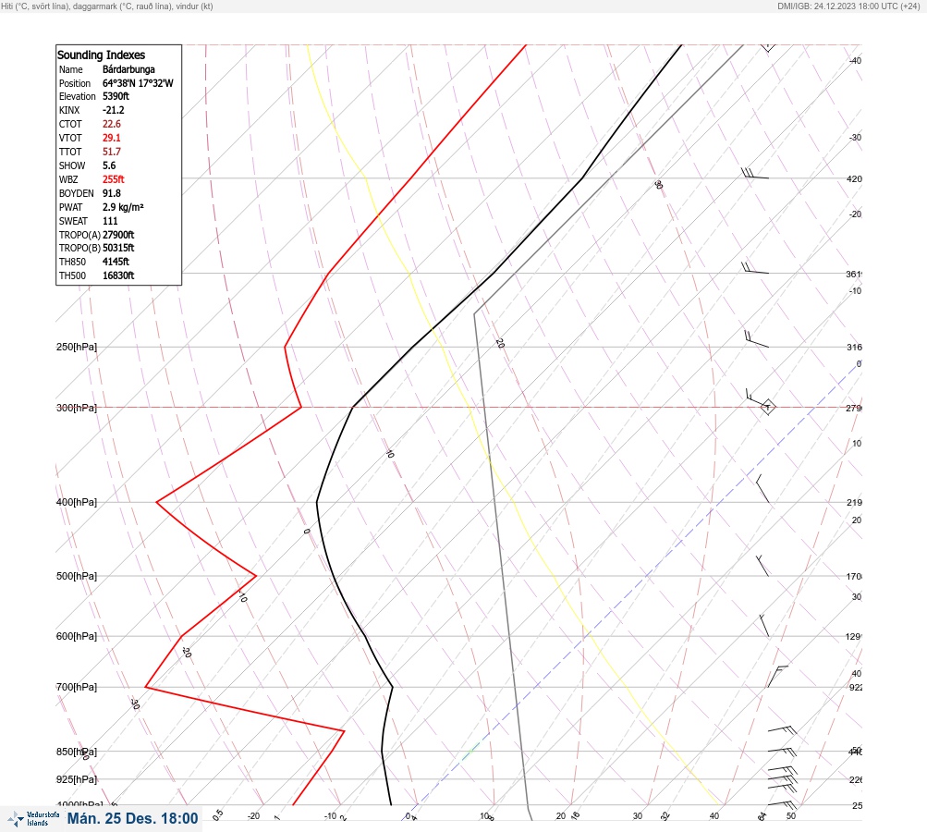Click the chart legend header 'Hiti (°C, svört lína)...'
This screenshot has width=927, height=832.
coord(107,6)
